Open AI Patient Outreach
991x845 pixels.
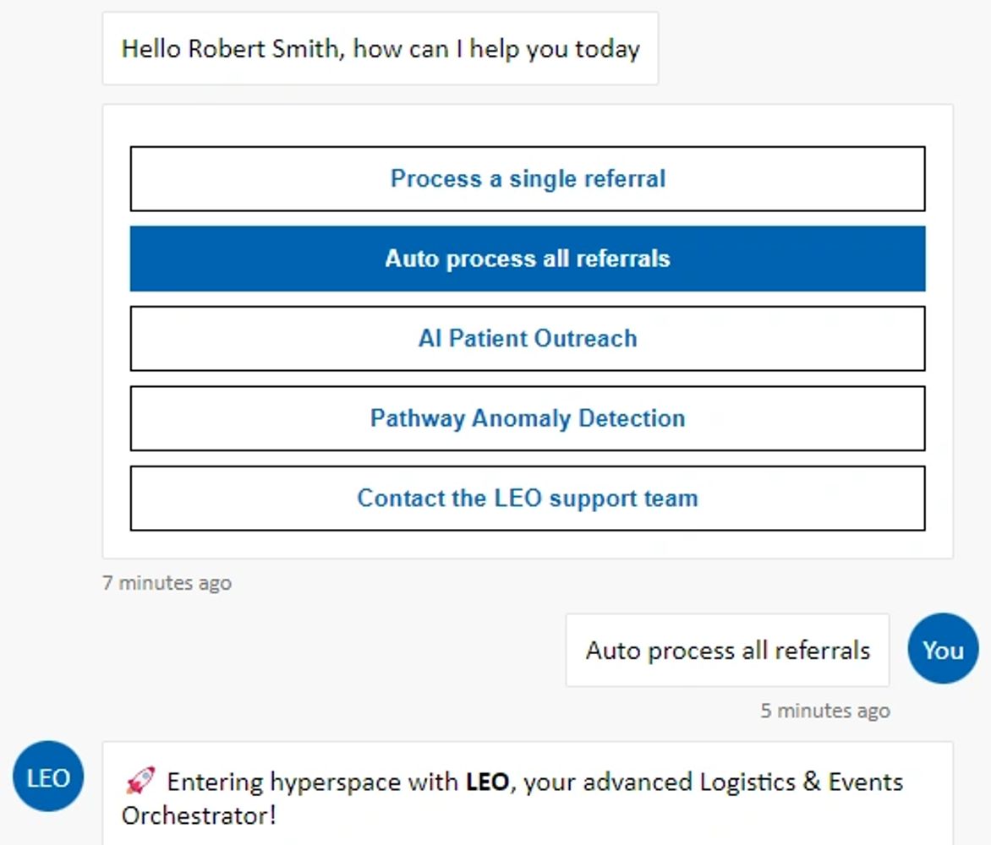pyautogui.click(x=527, y=338)
